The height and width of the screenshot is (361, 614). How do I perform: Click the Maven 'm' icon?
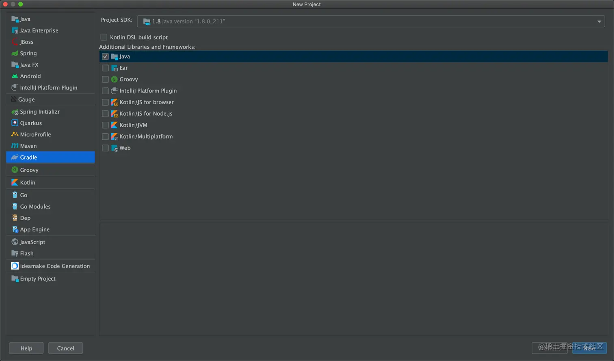pyautogui.click(x=15, y=146)
